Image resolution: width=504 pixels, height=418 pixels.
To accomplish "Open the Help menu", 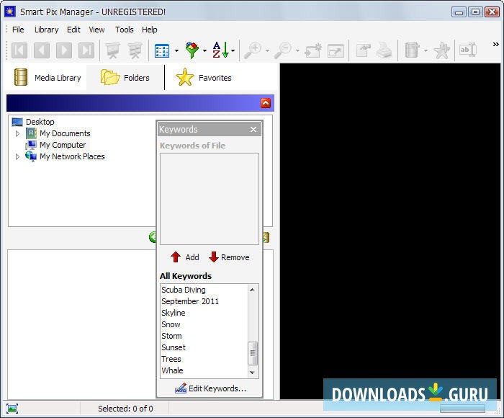I will [150, 30].
